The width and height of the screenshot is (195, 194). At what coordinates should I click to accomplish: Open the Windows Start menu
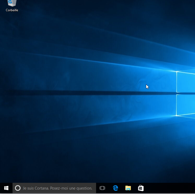[x=6, y=188]
